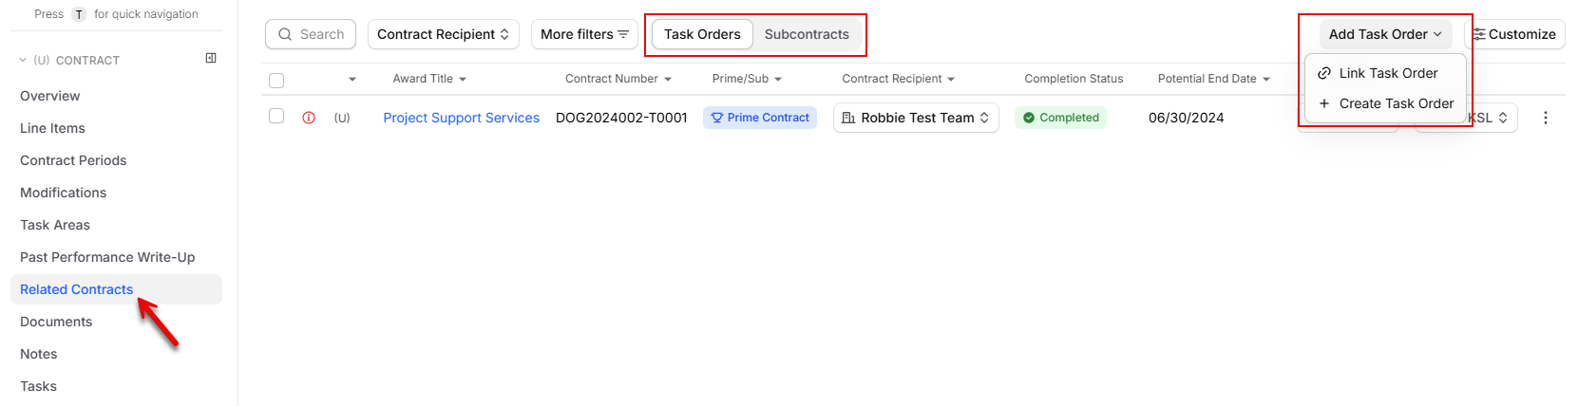
Task: Tick the select-all checkbox in the header
Action: (276, 81)
